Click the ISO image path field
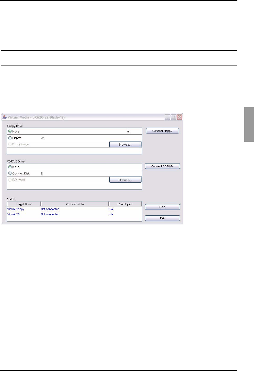The image size is (254, 371). [x=74, y=186]
